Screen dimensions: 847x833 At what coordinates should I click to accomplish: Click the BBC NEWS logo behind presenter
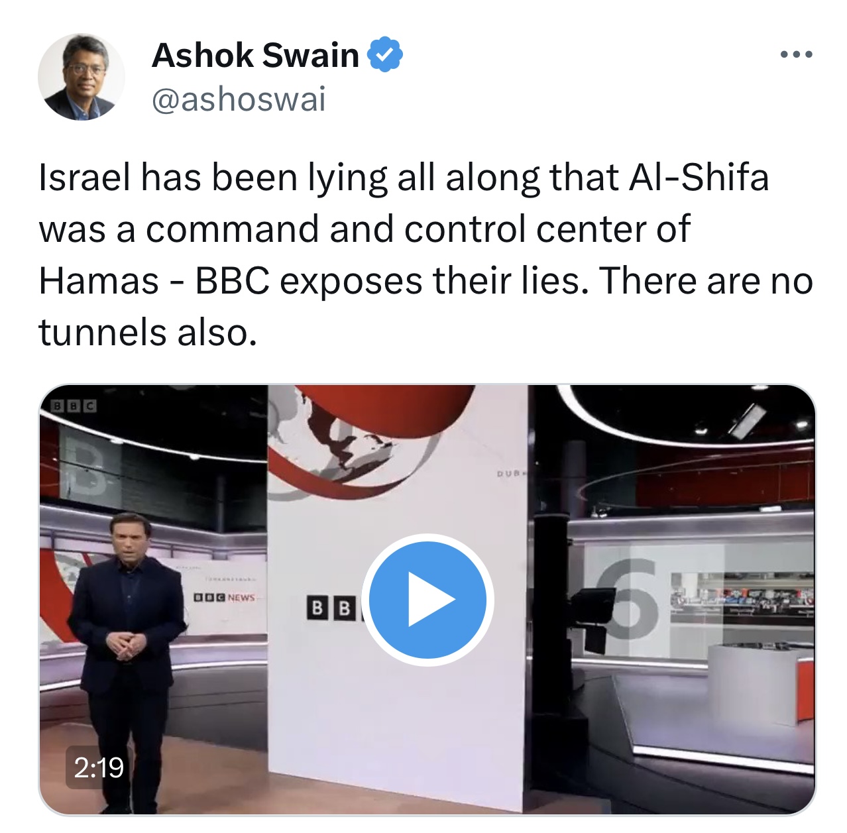[224, 597]
